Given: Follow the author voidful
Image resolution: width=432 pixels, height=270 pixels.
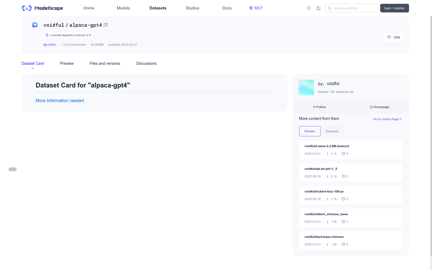Looking at the screenshot, I should point(319,107).
